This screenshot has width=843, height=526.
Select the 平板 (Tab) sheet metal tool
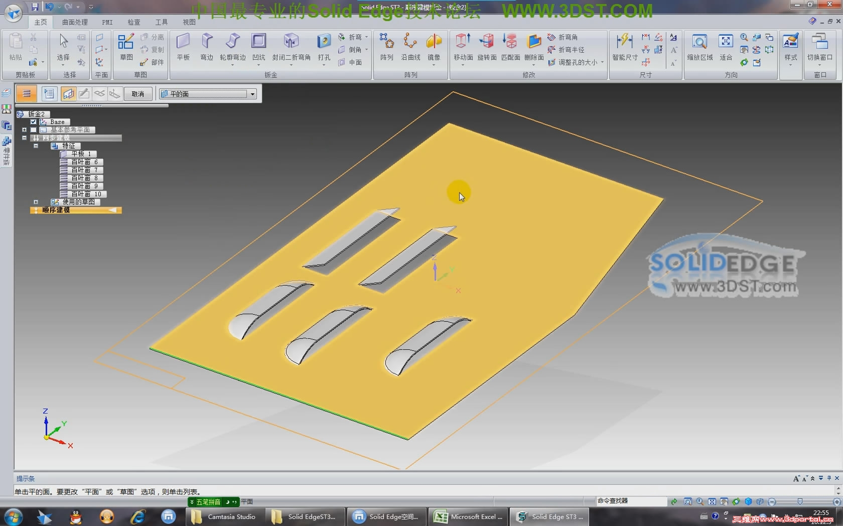tap(183, 47)
